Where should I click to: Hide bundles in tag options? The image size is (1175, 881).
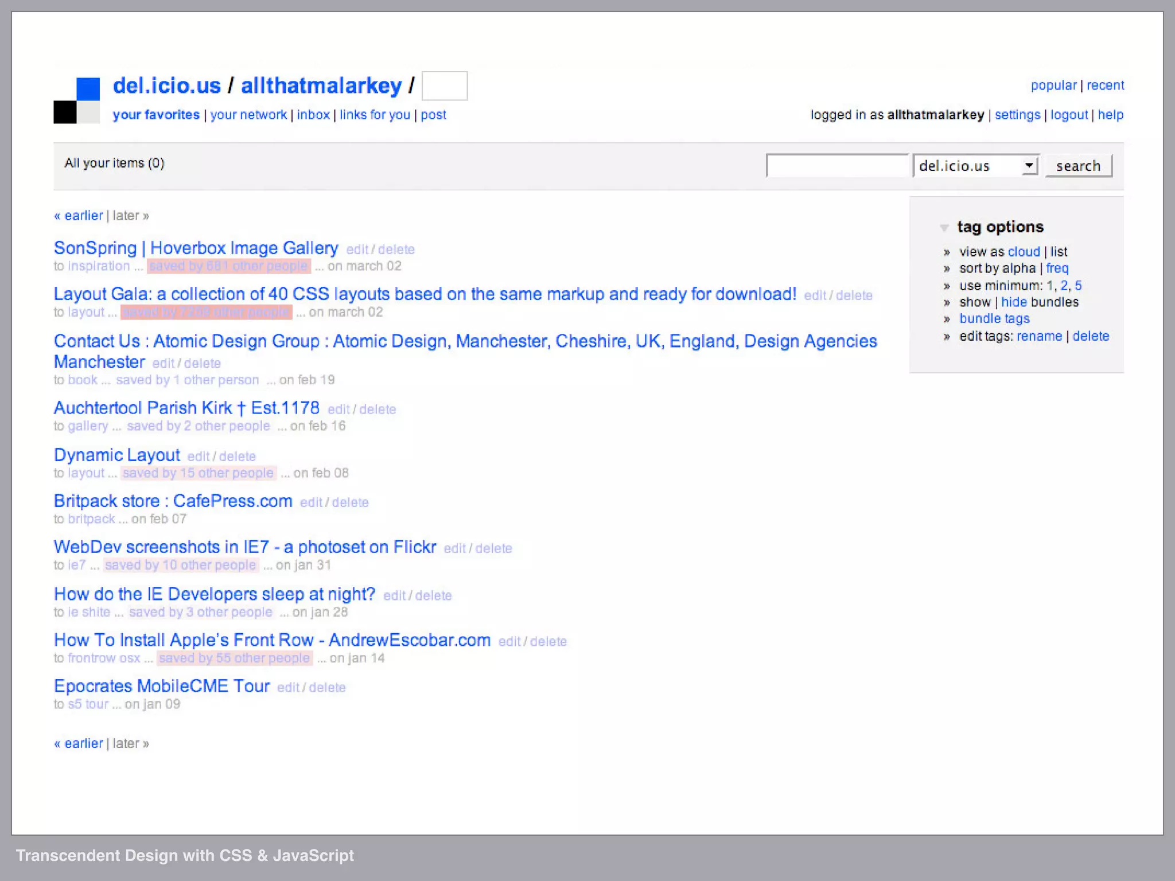(x=1014, y=302)
